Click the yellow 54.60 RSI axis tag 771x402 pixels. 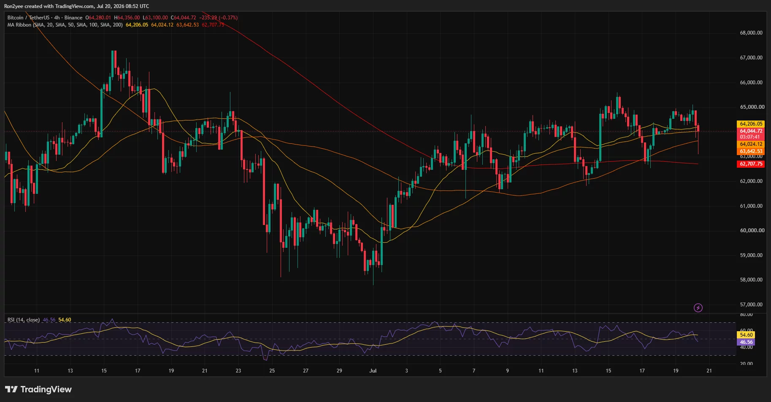point(746,335)
